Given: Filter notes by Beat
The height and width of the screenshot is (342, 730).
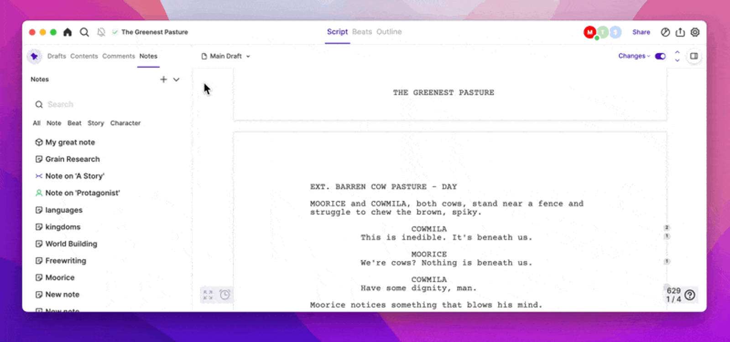Looking at the screenshot, I should [74, 123].
